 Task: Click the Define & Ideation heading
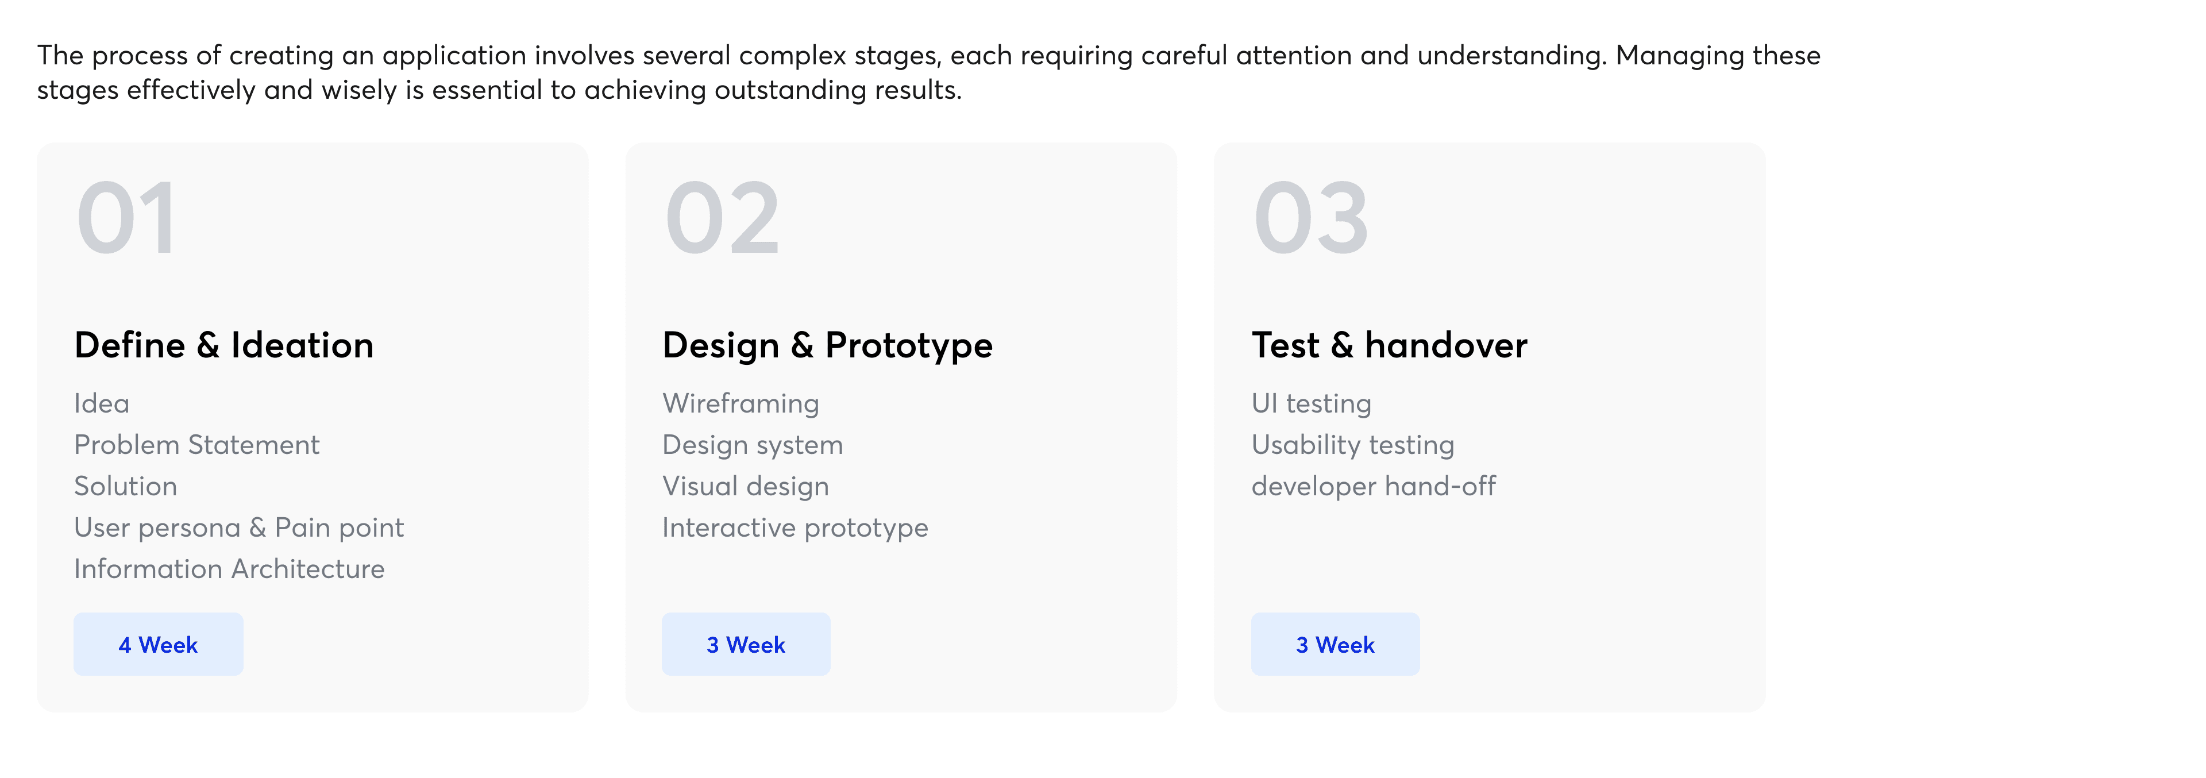pos(225,345)
